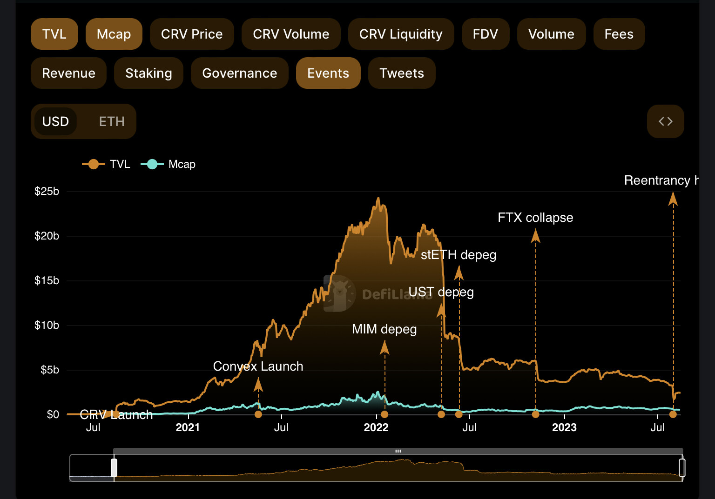Viewport: 715px width, 499px height.
Task: Disable the TVL chart metric
Action: pos(54,34)
